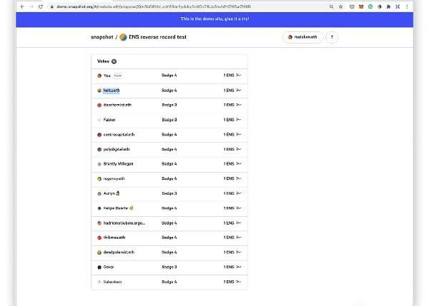The image size is (429, 306).
Task: Click the ENS space logo in header
Action: tap(123, 37)
